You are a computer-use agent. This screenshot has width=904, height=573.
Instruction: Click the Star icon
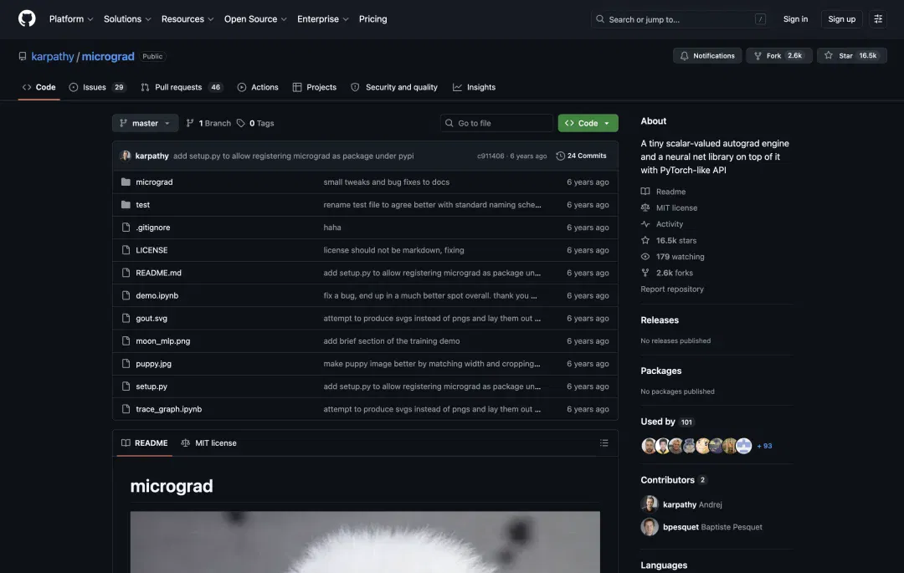[829, 55]
